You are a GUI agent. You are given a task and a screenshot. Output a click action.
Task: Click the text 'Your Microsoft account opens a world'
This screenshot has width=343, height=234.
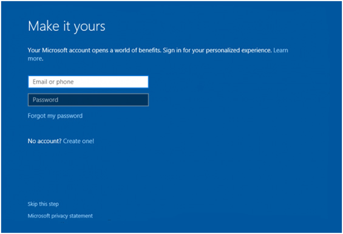[x=79, y=50]
